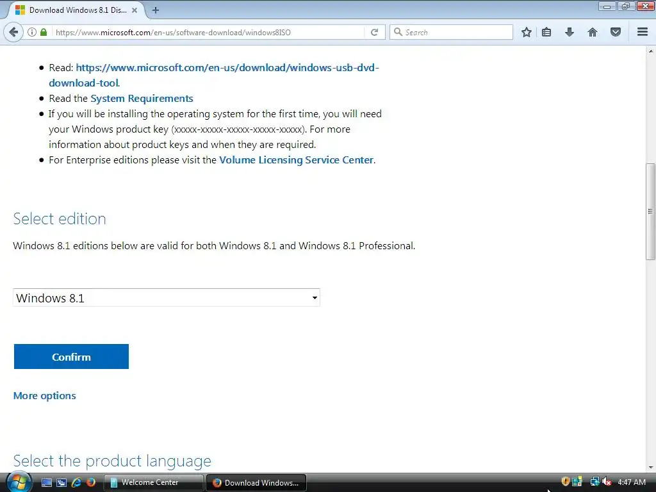Focus the Search box in toolbar

tap(451, 32)
